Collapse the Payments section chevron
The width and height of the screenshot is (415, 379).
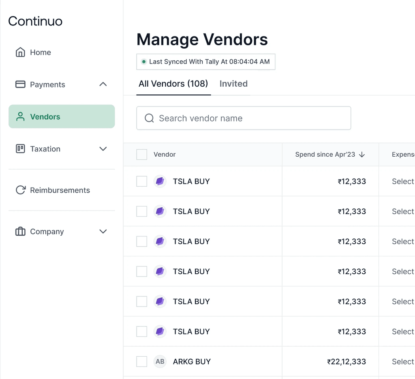coord(103,84)
